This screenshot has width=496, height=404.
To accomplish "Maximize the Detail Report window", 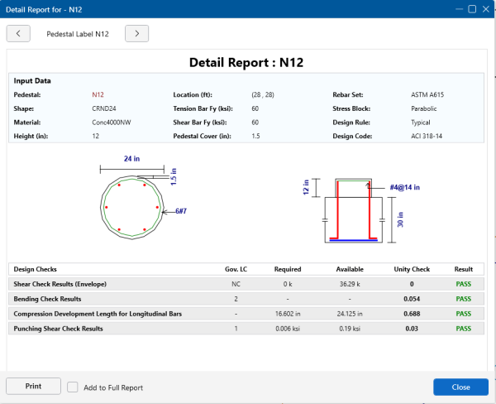I will 471,9.
